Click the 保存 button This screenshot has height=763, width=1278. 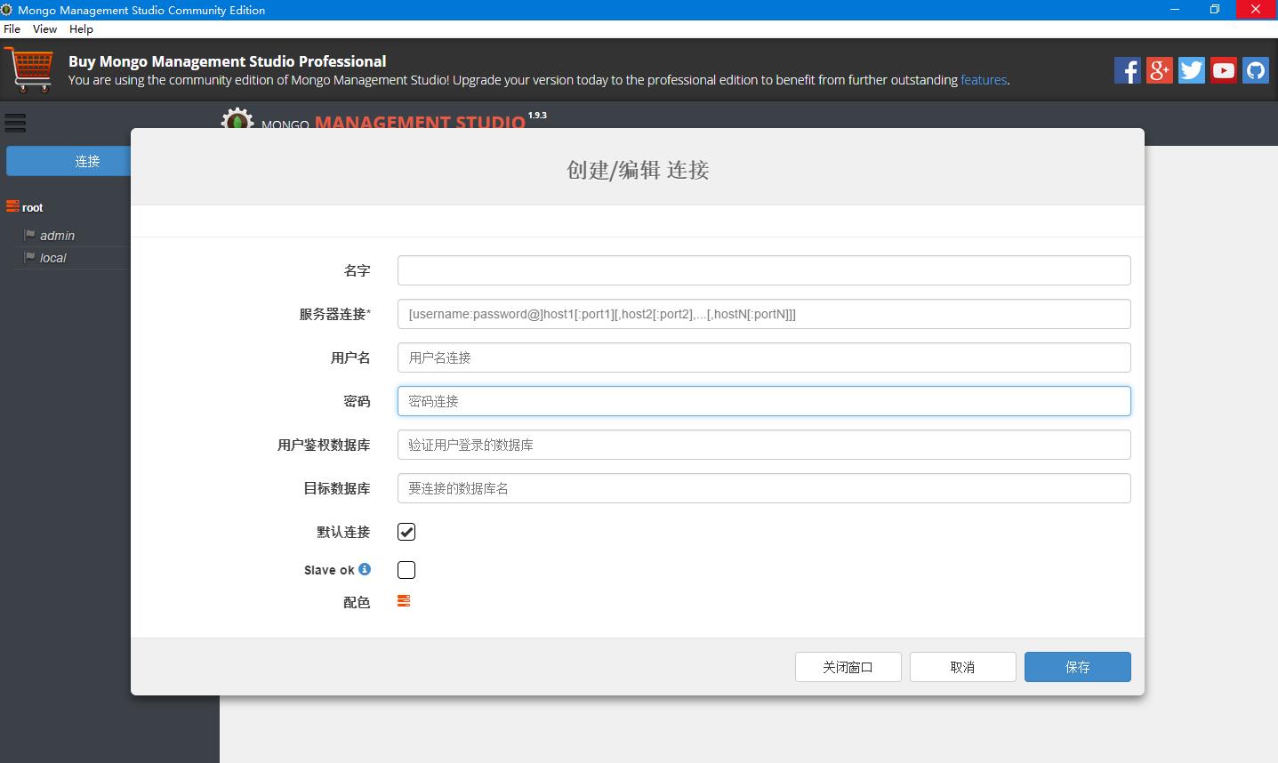(1078, 667)
